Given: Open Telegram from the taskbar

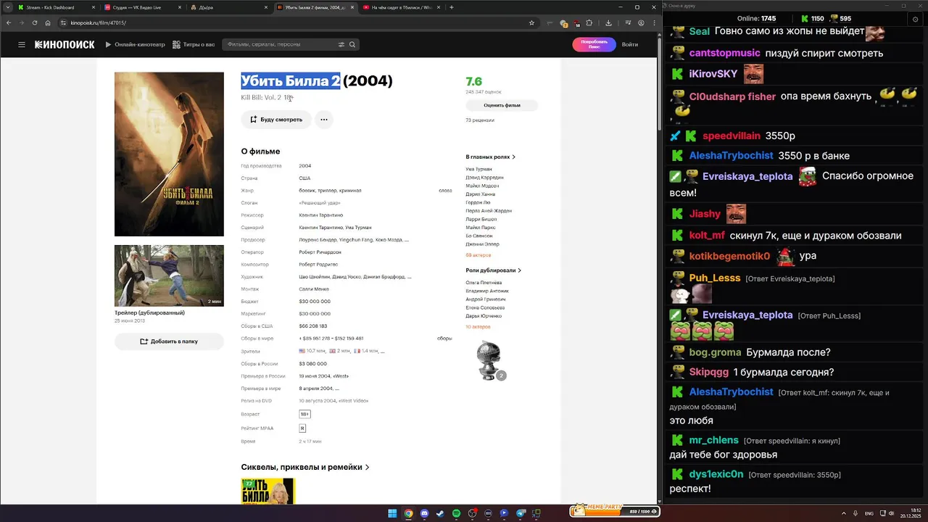Looking at the screenshot, I should pos(521,513).
